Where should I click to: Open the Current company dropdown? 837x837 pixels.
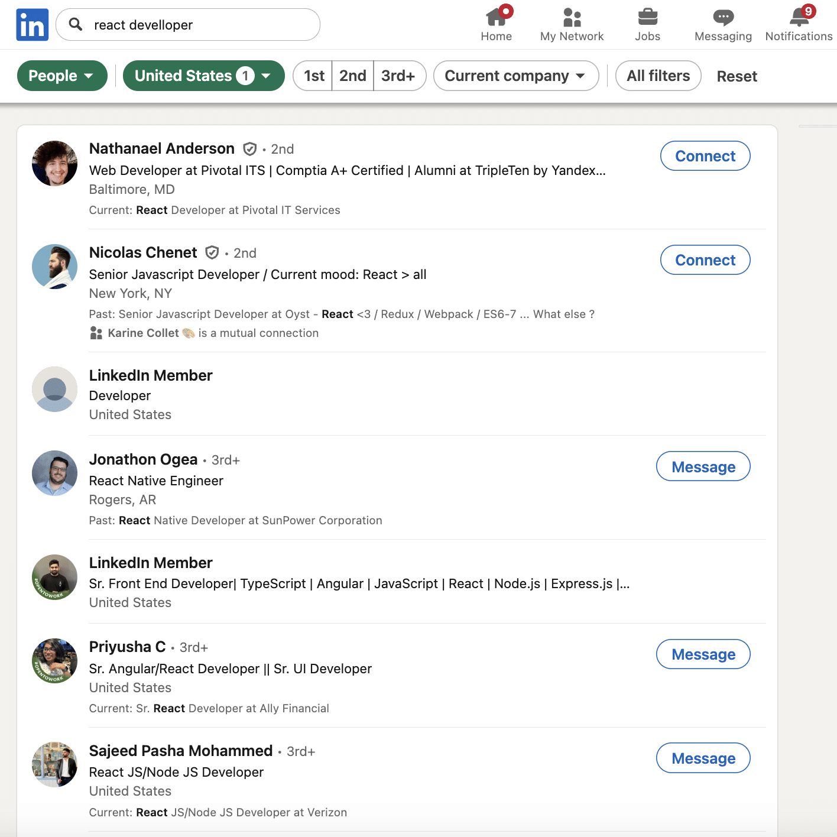click(515, 76)
